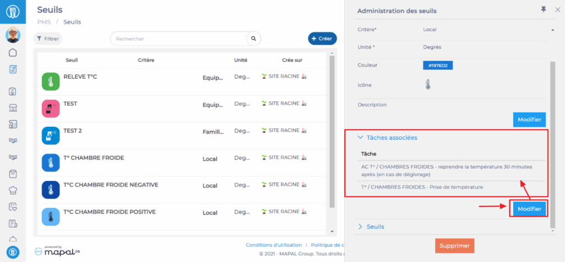The width and height of the screenshot is (565, 262).
Task: Open the shop storefront icon in the sidebar
Action: pos(13,108)
